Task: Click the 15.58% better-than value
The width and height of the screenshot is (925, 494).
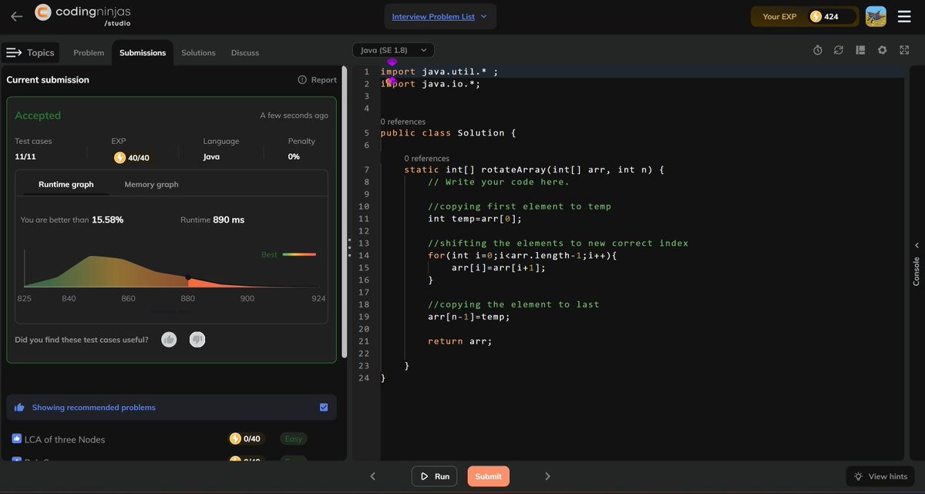Action: (108, 220)
